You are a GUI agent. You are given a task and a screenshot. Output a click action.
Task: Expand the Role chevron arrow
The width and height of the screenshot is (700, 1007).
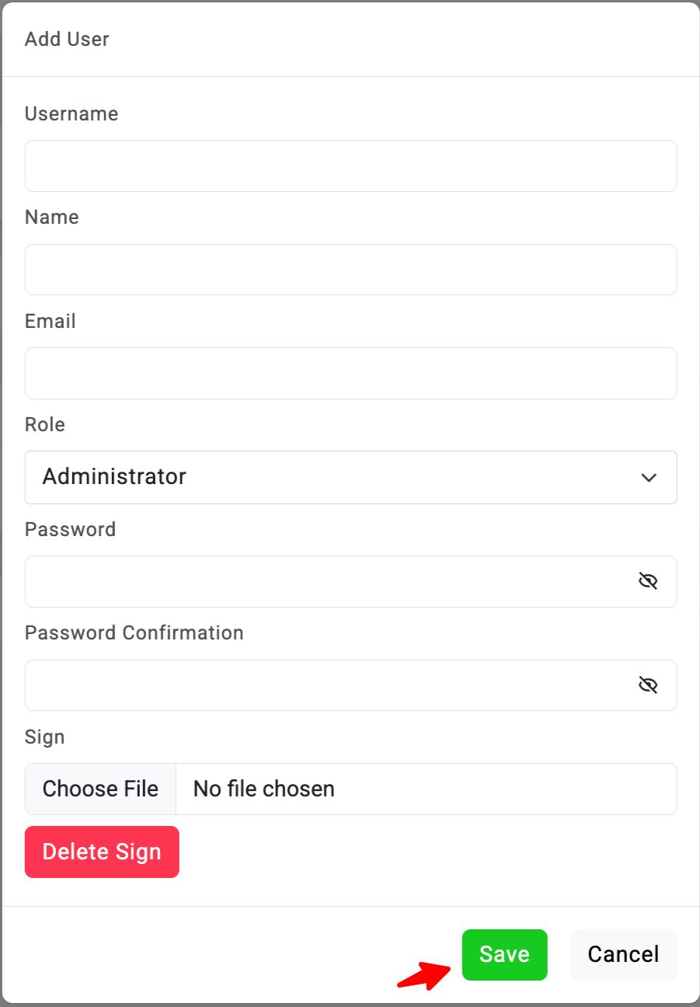(649, 477)
